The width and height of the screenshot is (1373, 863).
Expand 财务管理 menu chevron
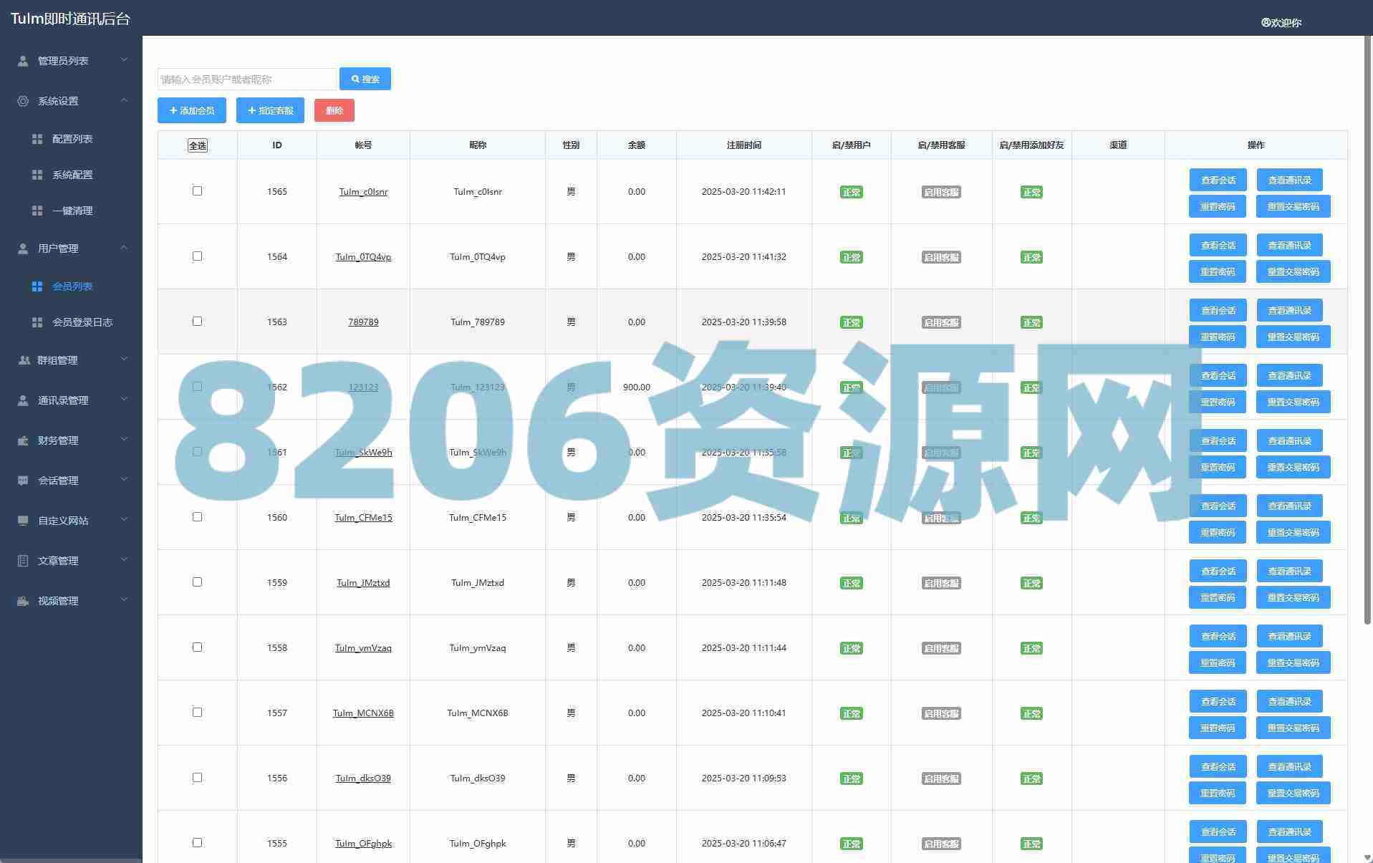click(124, 440)
